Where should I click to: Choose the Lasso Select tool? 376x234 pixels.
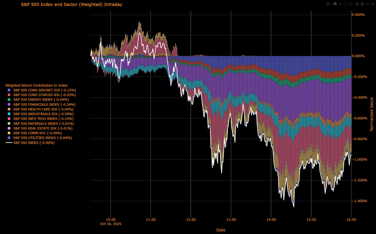[x=351, y=4]
